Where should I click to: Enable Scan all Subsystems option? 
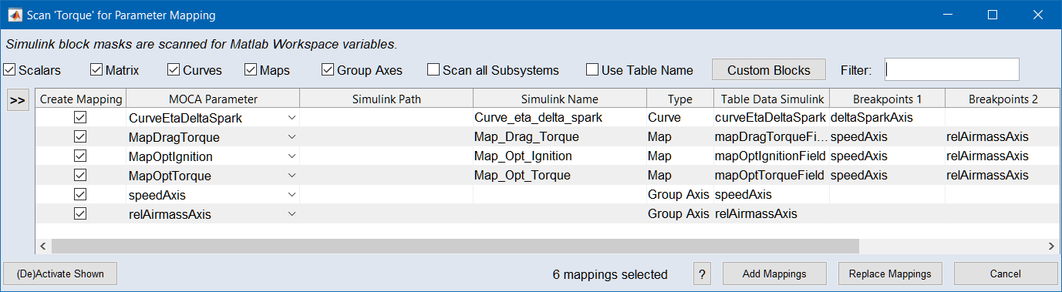[x=433, y=69]
